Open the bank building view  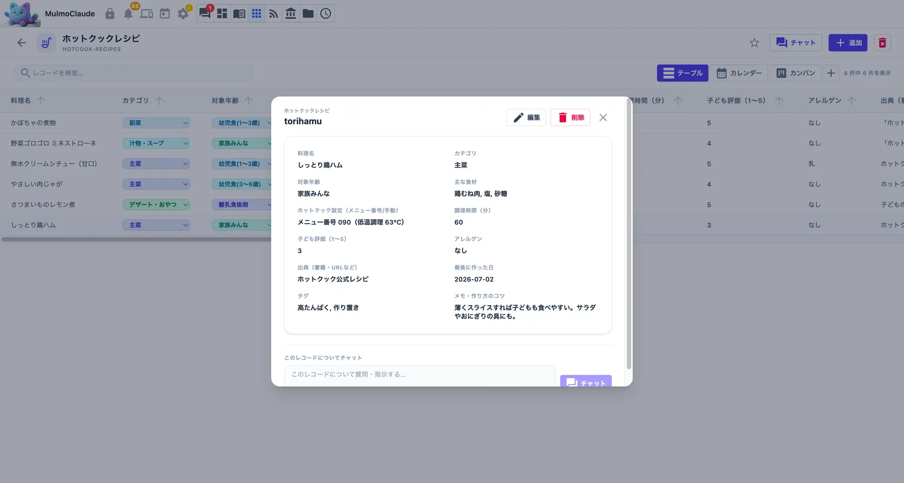pyautogui.click(x=291, y=14)
